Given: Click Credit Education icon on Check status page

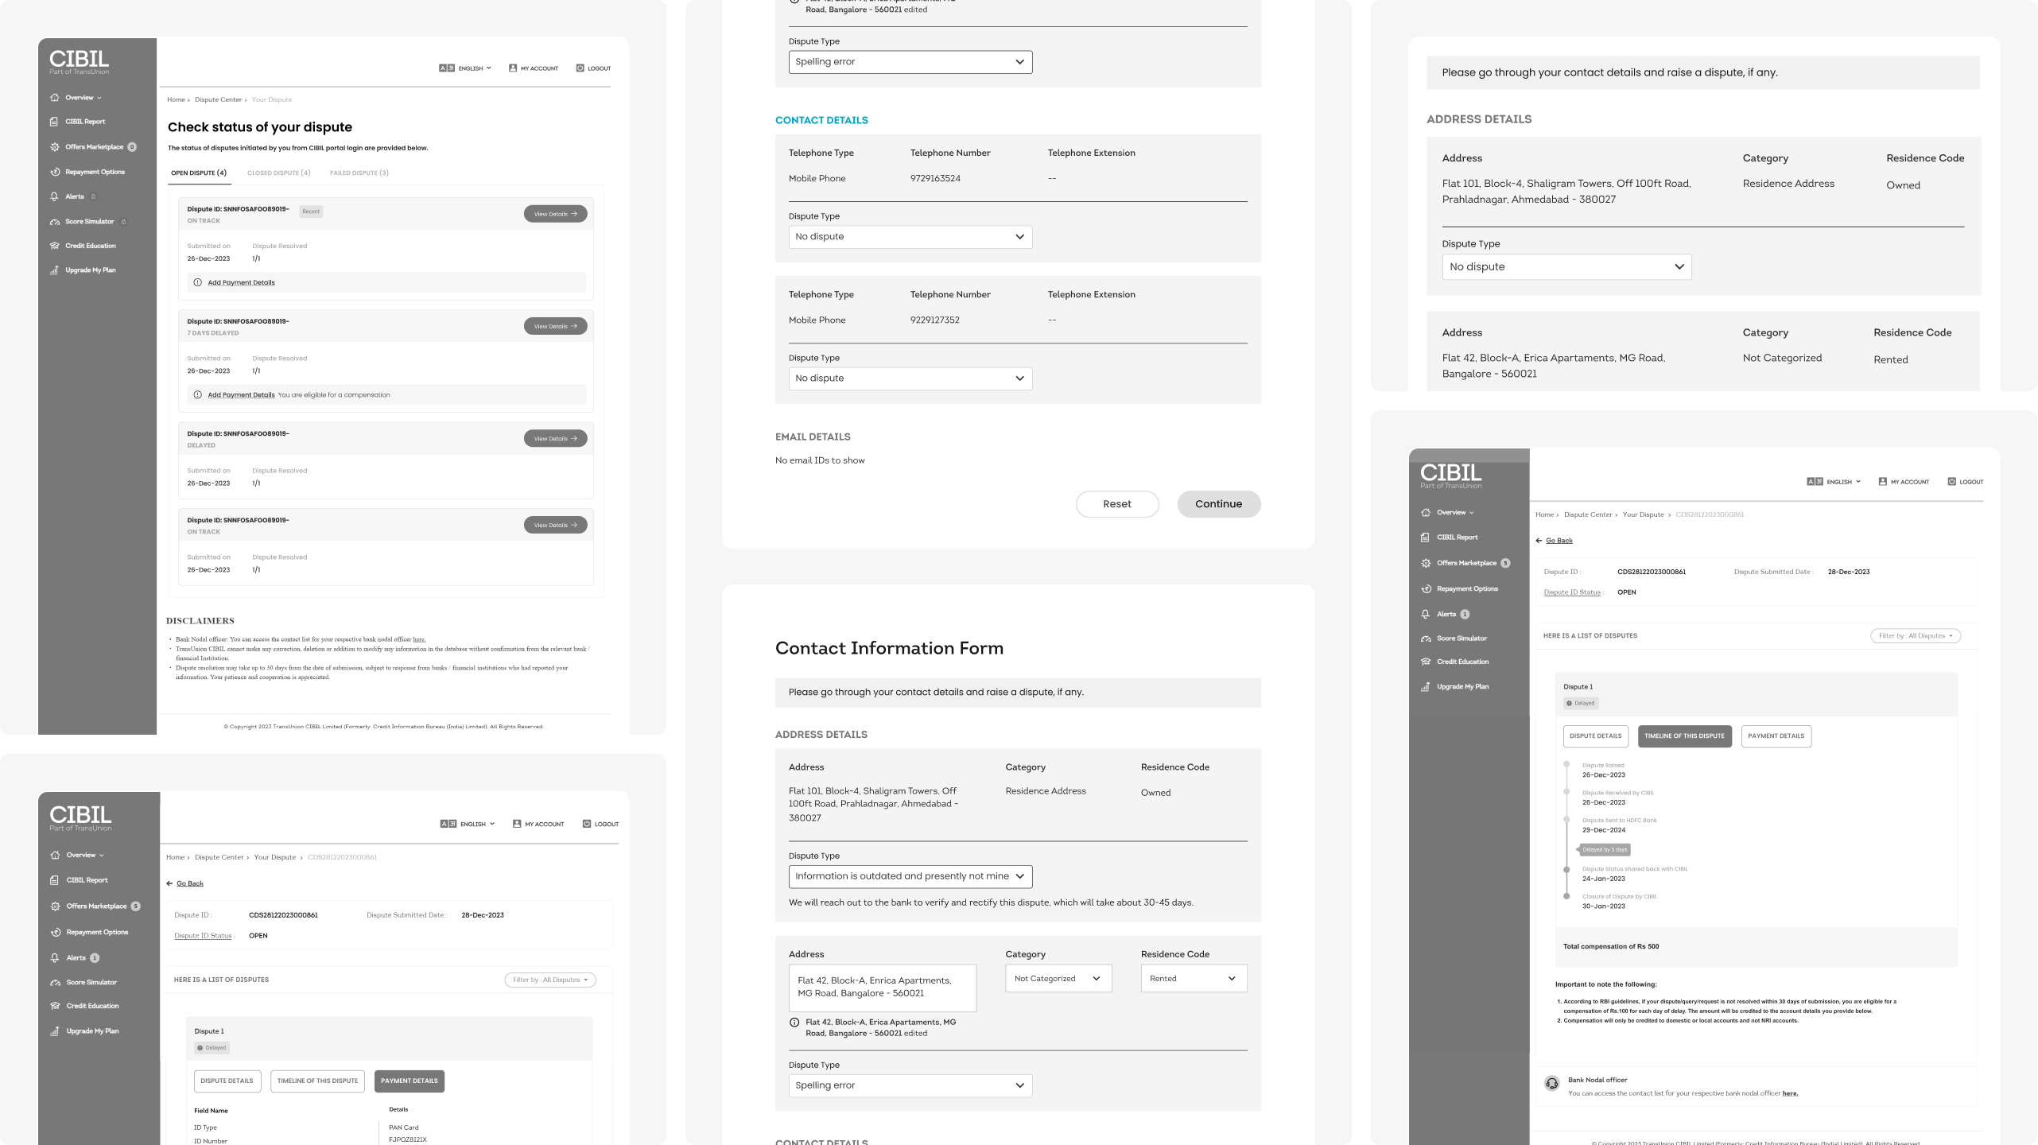Looking at the screenshot, I should click(55, 246).
